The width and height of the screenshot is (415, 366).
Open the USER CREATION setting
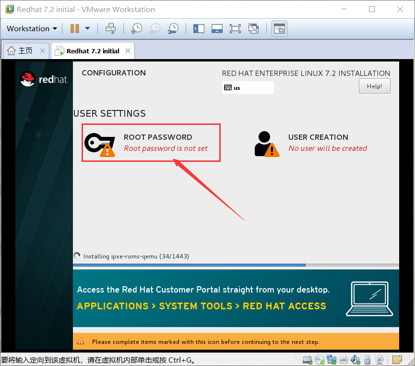click(311, 143)
